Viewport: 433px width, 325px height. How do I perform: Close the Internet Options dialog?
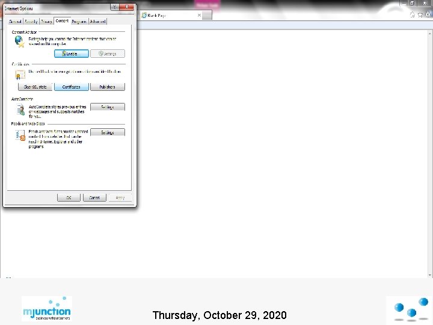(127, 7)
